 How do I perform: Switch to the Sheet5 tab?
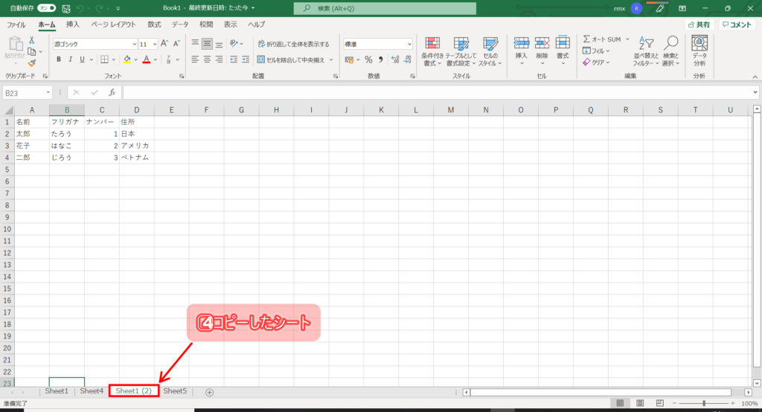[175, 391]
